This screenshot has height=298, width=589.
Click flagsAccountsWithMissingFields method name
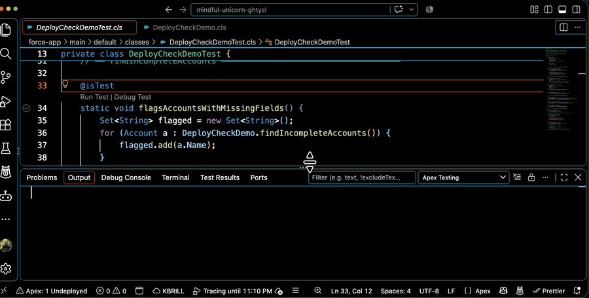(x=211, y=108)
